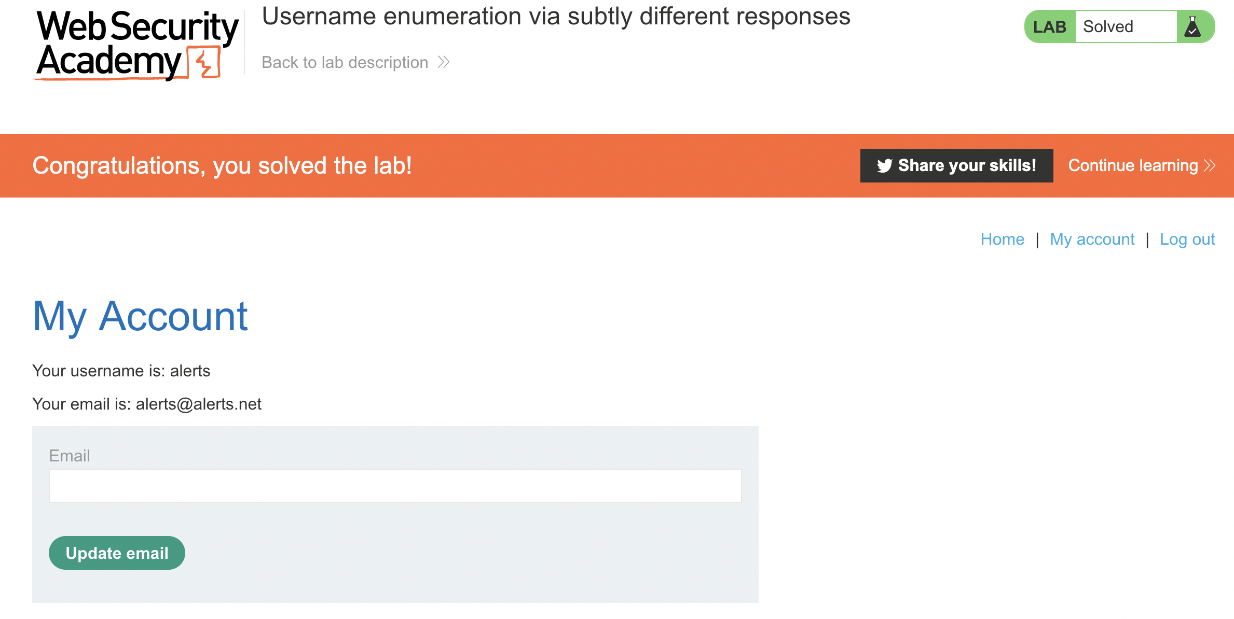Click the green LAB badge
Screen dimensions: 1234x619
point(1049,27)
